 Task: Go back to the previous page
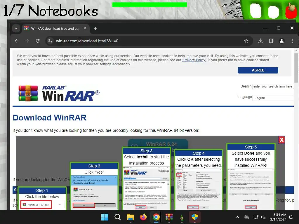tap(17, 41)
